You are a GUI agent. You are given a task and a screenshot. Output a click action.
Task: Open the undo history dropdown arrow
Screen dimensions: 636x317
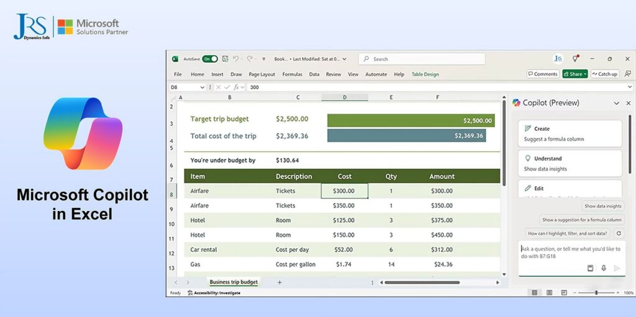point(242,59)
